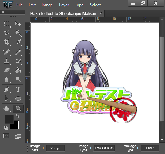Select the Ellipse shape tool
Image resolution: width=165 pixels, height=154 pixels.
click(18, 99)
